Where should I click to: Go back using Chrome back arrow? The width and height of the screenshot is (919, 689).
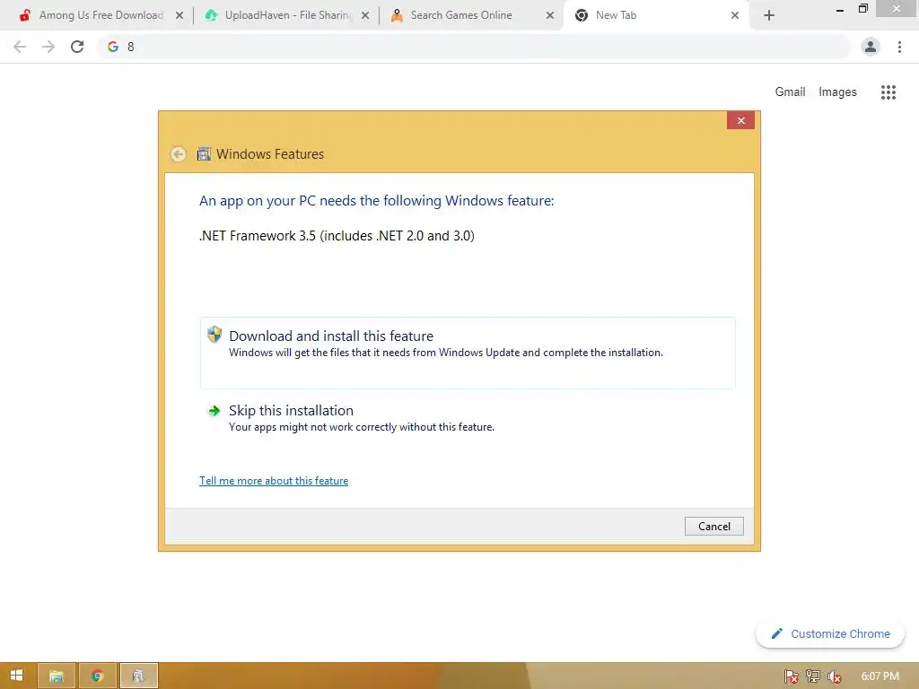(20, 47)
